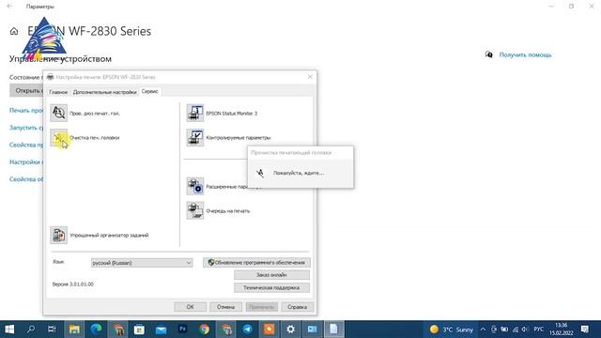Open the Settings gear on the taskbar
This screenshot has width=601, height=338.
(291, 330)
